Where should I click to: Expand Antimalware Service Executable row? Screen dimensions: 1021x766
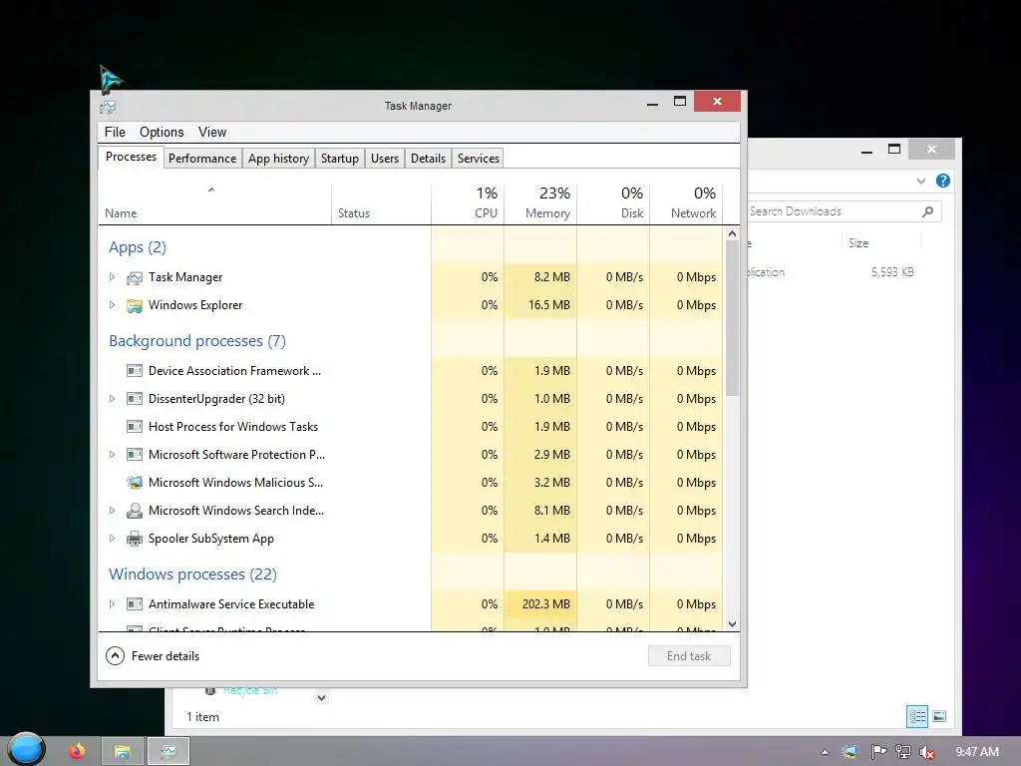112,604
